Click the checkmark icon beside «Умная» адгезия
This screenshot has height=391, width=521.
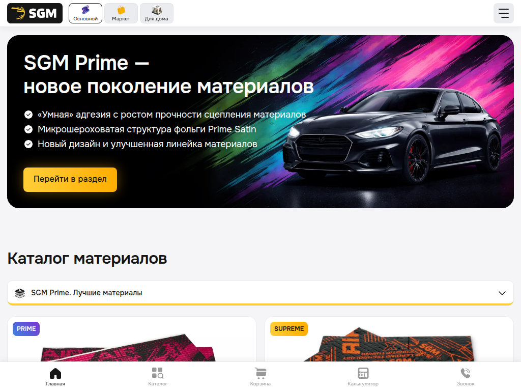pos(28,115)
